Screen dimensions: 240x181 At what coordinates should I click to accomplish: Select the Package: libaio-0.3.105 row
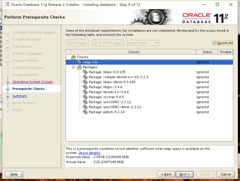tap(149, 72)
